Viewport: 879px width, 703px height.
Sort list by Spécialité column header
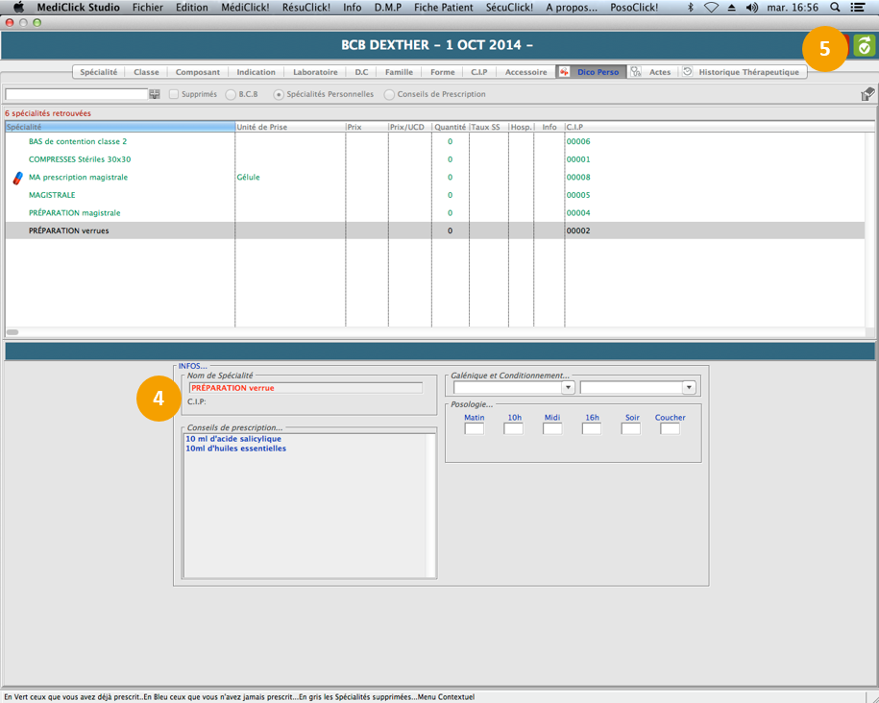pos(120,127)
